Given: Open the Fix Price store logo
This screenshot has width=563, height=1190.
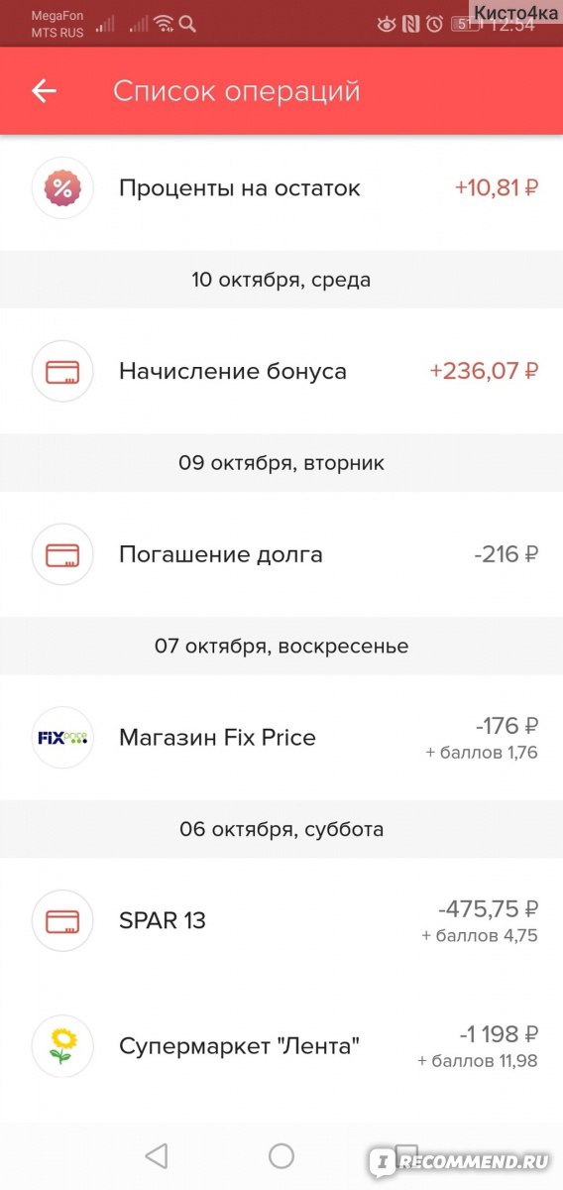Looking at the screenshot, I should (x=62, y=737).
